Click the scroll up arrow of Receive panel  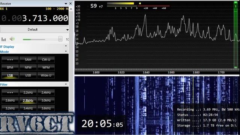click(71, 9)
